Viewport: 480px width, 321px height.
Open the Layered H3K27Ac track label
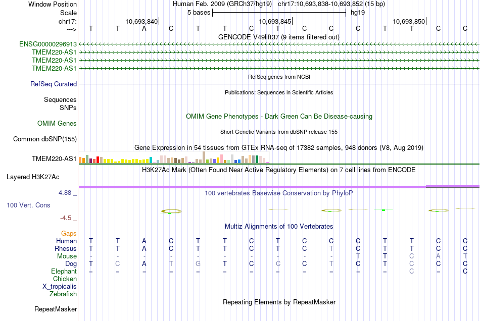point(33,177)
